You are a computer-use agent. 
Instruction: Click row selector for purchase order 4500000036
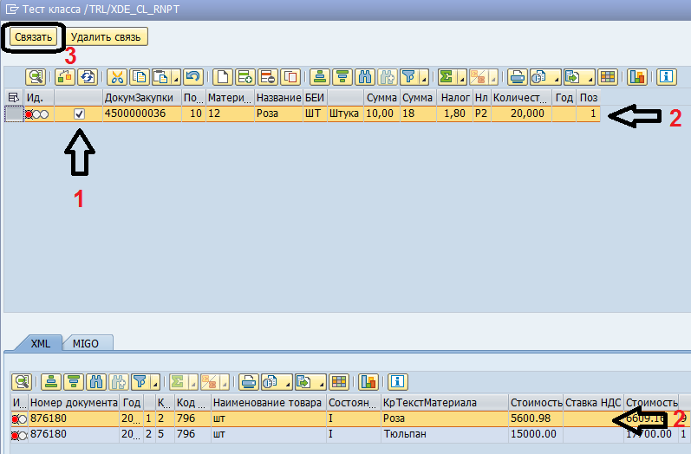click(x=12, y=114)
